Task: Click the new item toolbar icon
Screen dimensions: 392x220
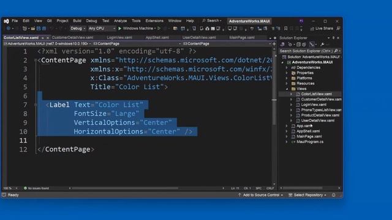Action: point(24,29)
